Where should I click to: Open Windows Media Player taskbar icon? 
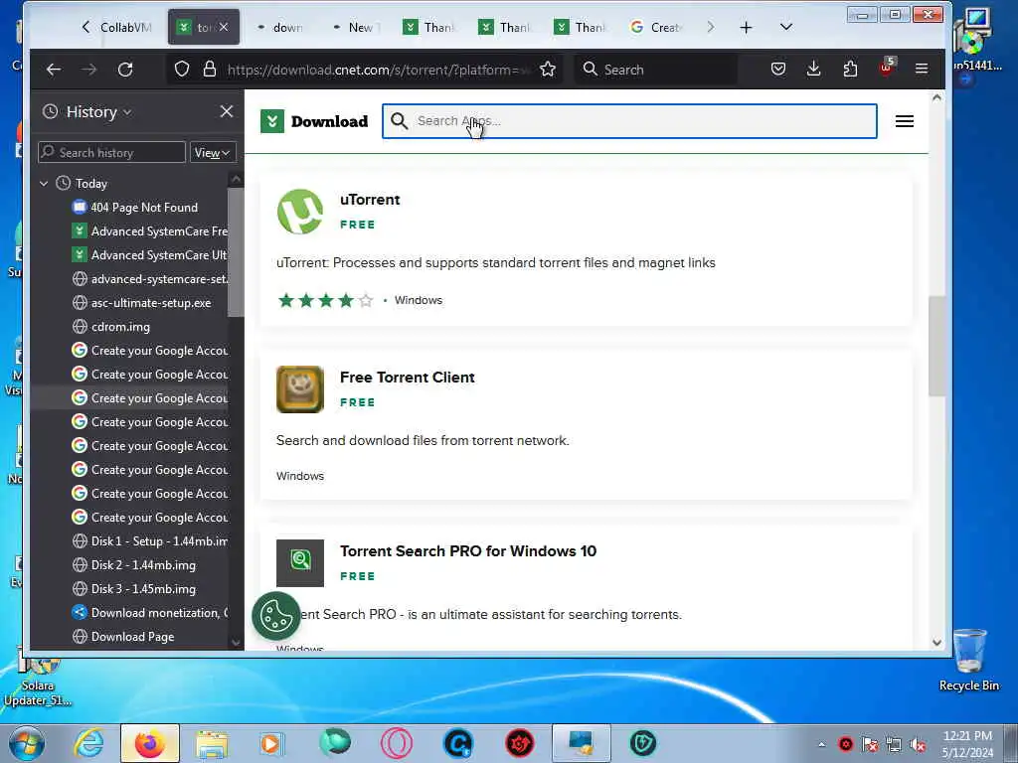pyautogui.click(x=271, y=743)
